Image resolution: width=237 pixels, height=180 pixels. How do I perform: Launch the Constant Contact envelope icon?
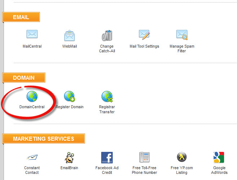[x=32, y=158]
